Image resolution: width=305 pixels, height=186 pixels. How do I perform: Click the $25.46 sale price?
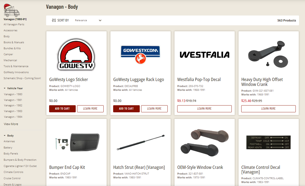pyautogui.click(x=246, y=101)
